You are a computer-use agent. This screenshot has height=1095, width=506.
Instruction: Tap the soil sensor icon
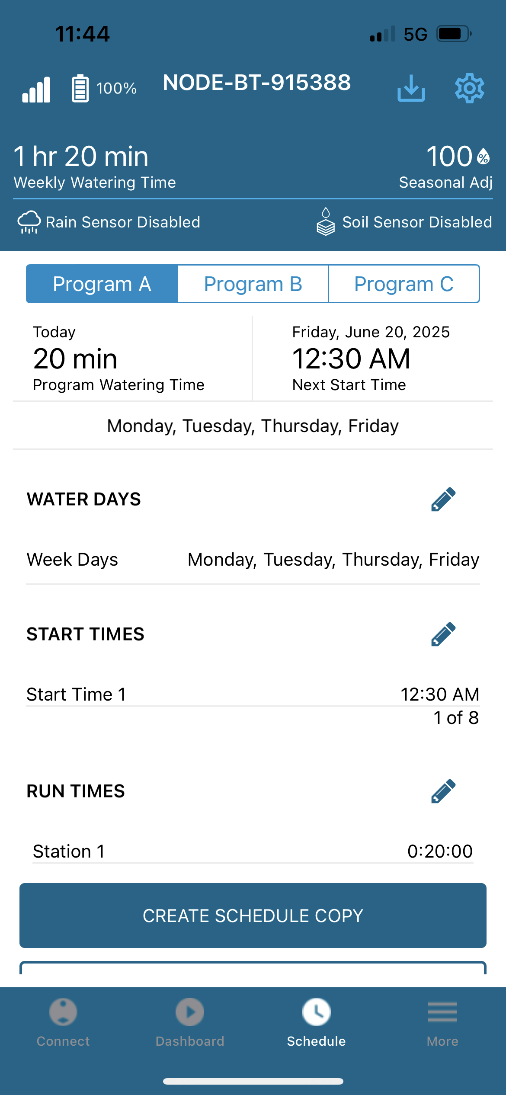click(326, 221)
